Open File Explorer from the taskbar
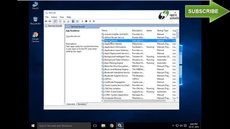 pyautogui.click(x=103, y=126)
